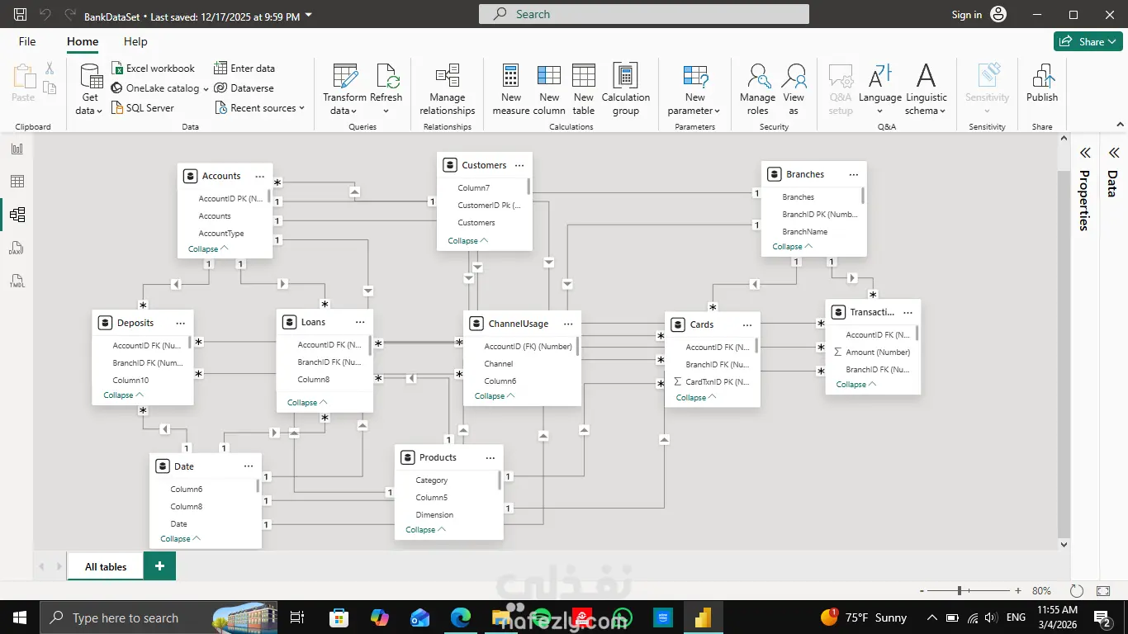Adjust the zoom level slider
This screenshot has width=1128, height=634.
click(960, 591)
